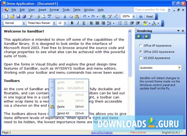
Task: Click the Print icon in the toolbar
Action: (x=38, y=16)
